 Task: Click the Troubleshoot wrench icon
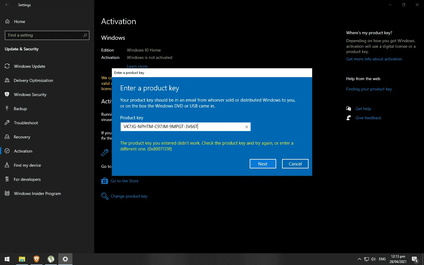tap(7, 123)
